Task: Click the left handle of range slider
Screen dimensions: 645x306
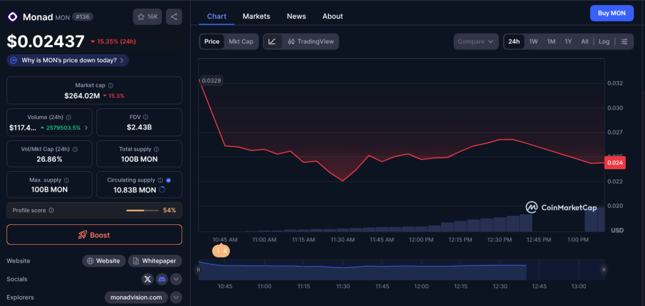Action: [x=199, y=269]
